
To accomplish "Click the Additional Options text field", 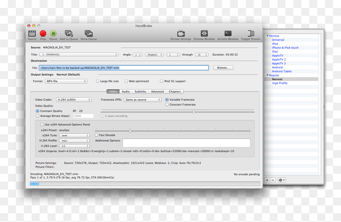I will 187,143.
